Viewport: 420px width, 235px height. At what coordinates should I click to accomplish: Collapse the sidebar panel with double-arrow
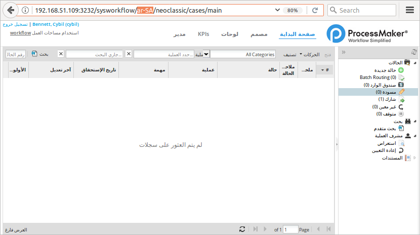point(343,52)
